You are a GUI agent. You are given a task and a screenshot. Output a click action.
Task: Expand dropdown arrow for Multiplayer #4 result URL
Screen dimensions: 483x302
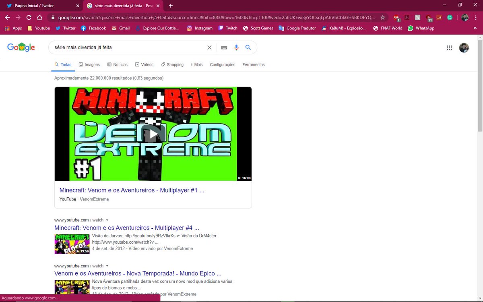[107, 220]
